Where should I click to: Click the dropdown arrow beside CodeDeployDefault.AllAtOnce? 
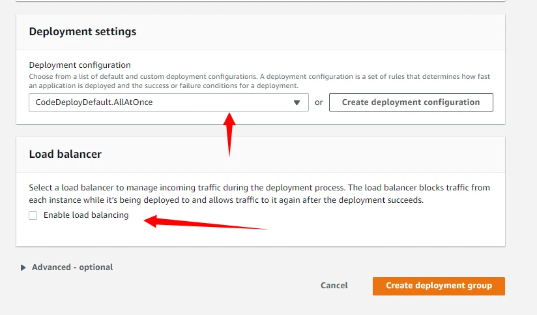point(297,102)
